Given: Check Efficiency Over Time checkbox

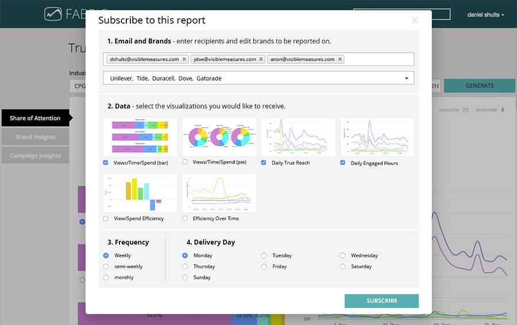Looking at the screenshot, I should [185, 218].
